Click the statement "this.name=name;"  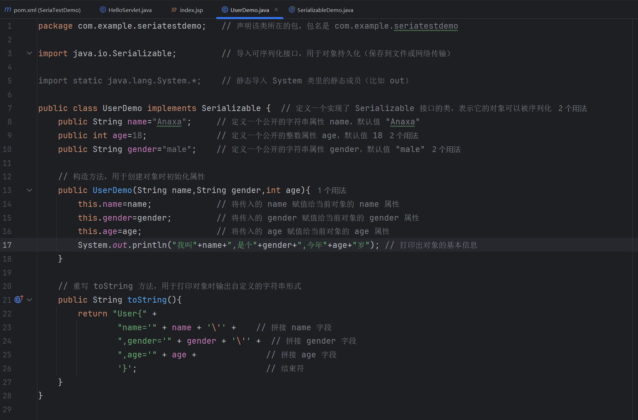click(x=115, y=204)
